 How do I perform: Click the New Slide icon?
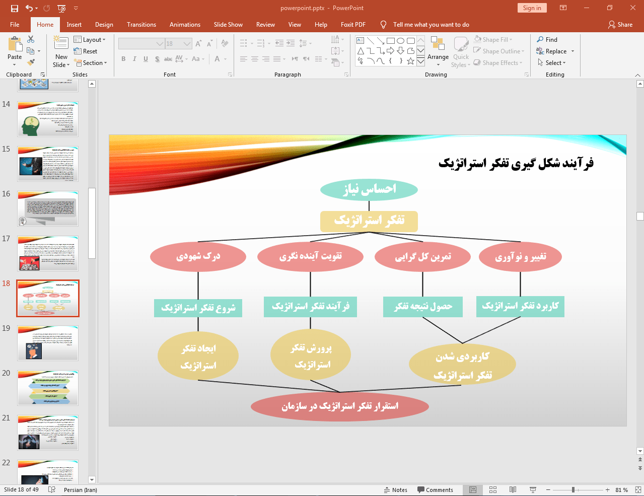pyautogui.click(x=61, y=43)
